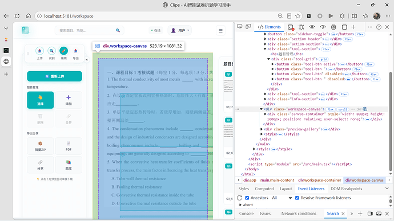Export questions via 批量ZIP
This screenshot has height=221, width=394.
point(40,146)
